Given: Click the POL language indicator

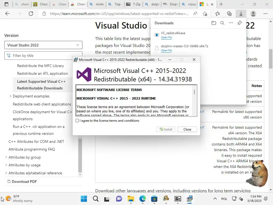Looking at the screenshot, I should pyautogui.click(x=224, y=199).
